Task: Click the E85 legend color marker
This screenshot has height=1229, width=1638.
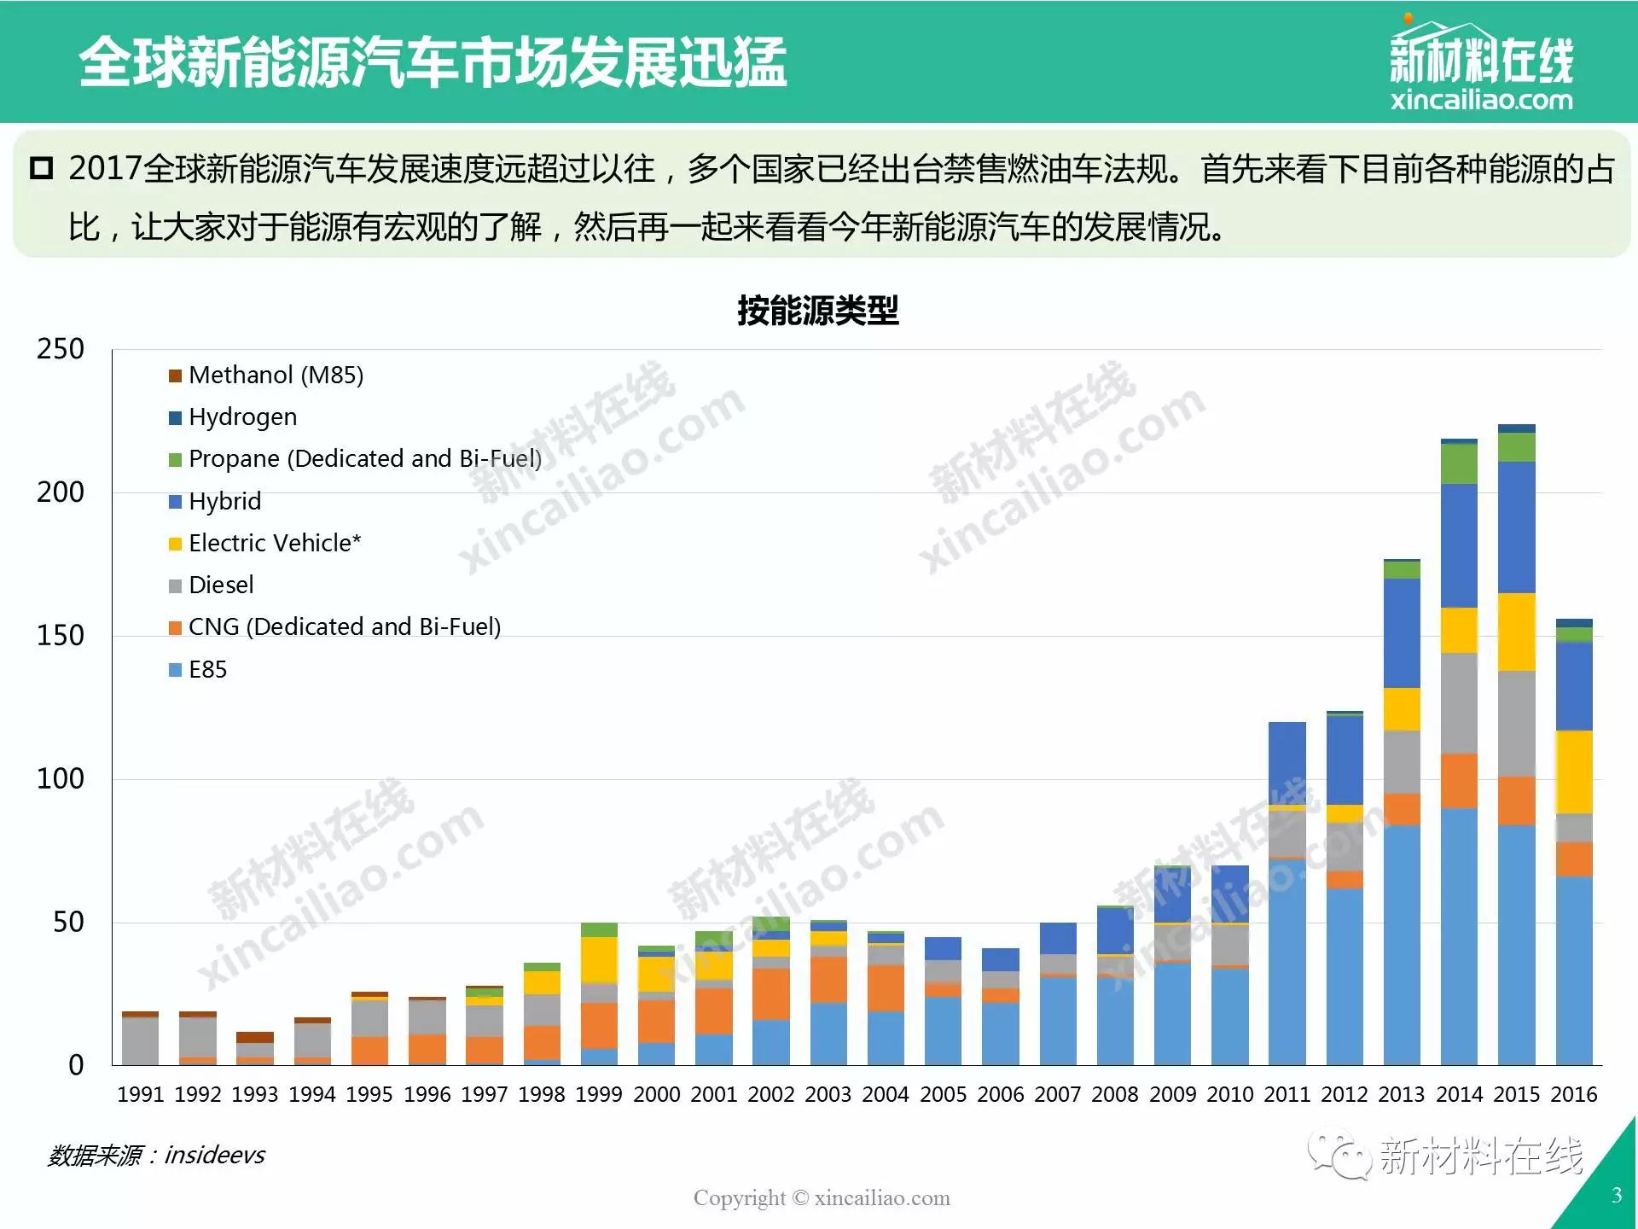Action: point(176,670)
